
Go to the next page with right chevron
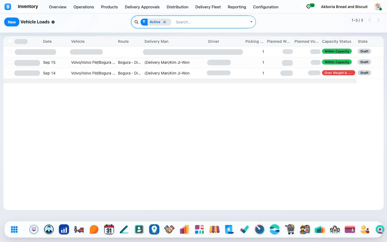pos(378,20)
